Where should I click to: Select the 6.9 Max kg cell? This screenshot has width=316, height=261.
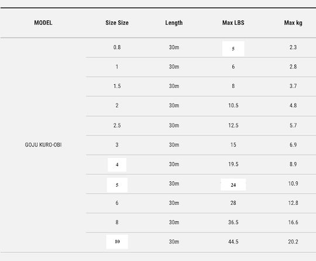293,145
